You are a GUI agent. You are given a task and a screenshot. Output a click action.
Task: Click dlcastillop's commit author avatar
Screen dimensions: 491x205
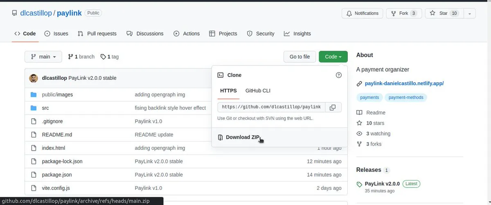pyautogui.click(x=34, y=78)
